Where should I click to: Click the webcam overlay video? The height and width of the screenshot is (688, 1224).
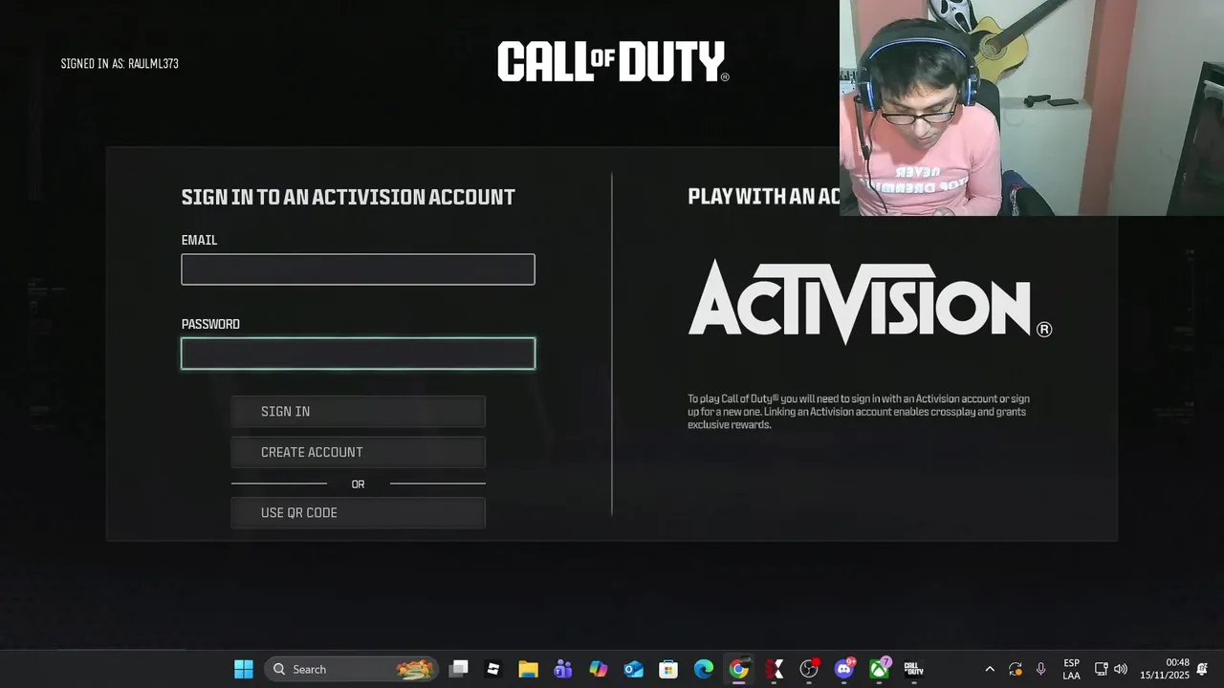(1032, 108)
